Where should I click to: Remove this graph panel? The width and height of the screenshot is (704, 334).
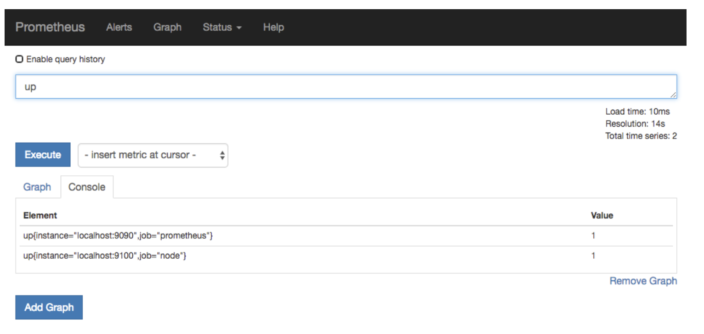tap(643, 281)
